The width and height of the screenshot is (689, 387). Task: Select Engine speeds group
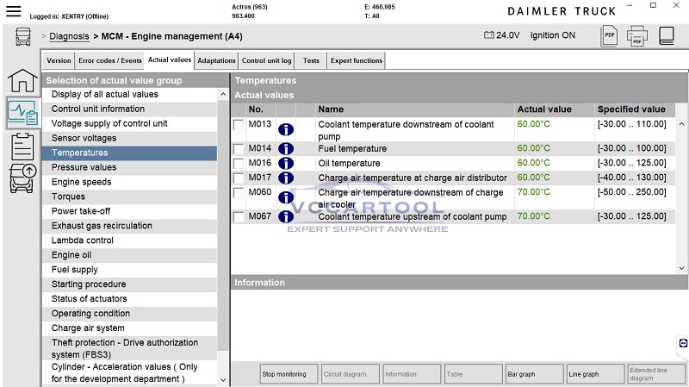click(130, 182)
